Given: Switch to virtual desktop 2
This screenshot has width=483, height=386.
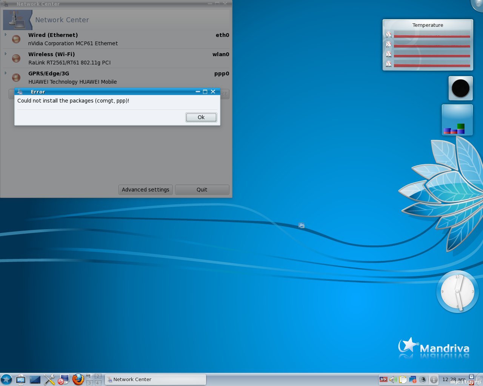Looking at the screenshot, I should 98,376.
